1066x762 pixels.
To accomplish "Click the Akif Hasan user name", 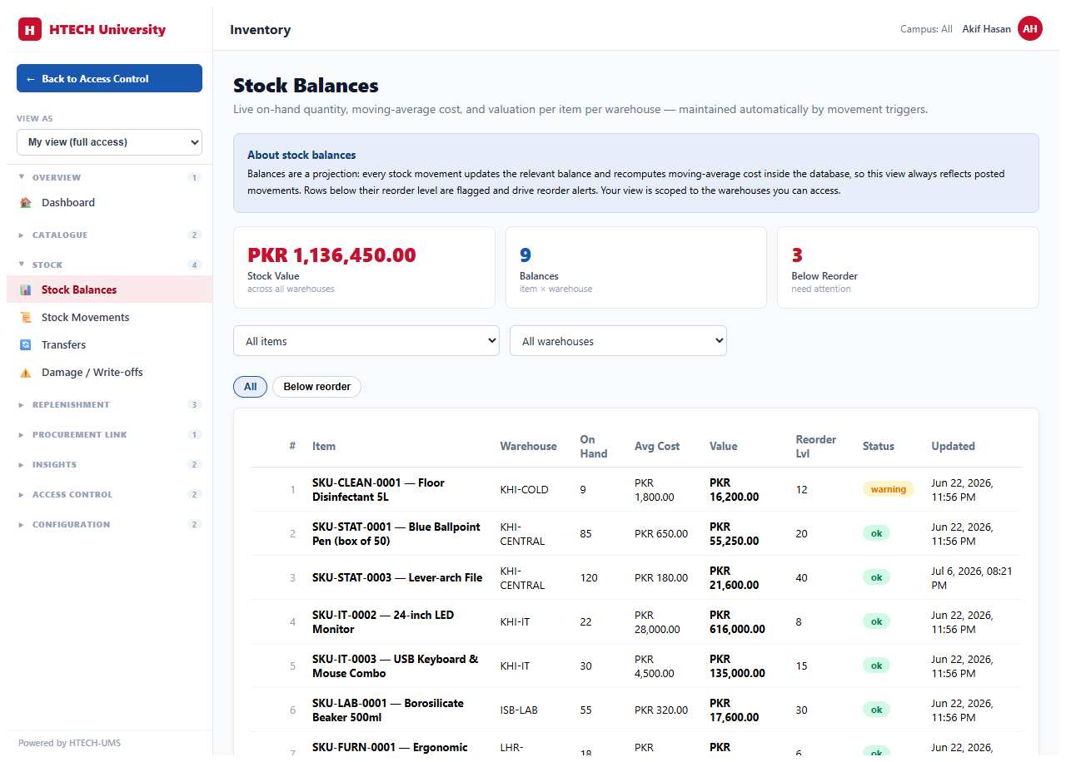I will tap(986, 29).
